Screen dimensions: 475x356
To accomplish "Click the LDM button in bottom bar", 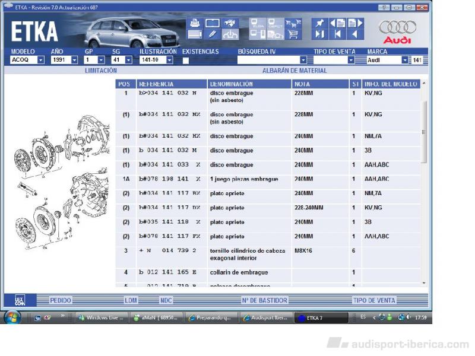I will tap(131, 300).
